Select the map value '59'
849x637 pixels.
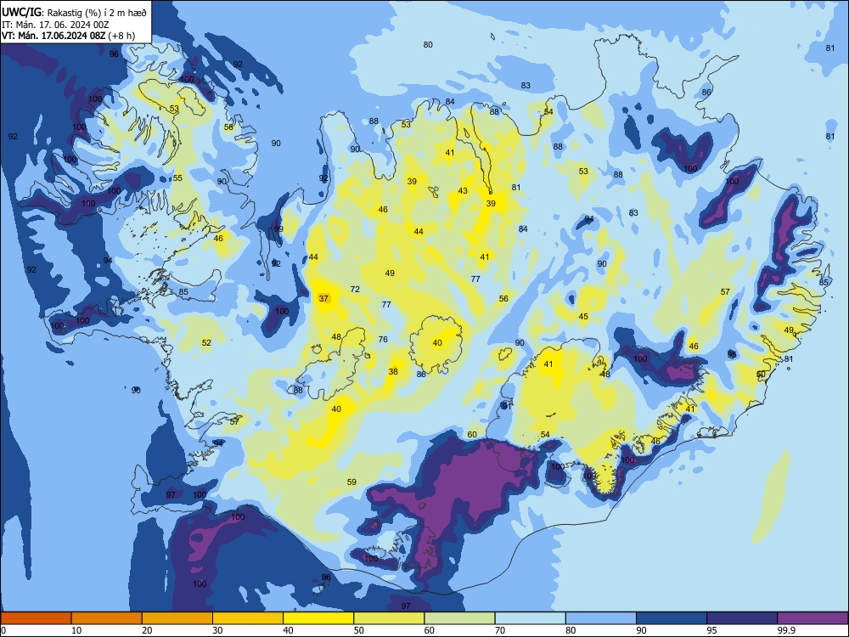[351, 482]
